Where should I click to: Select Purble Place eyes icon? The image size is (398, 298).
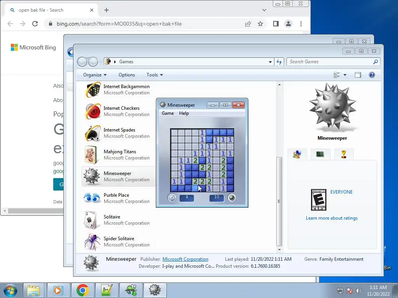92,198
